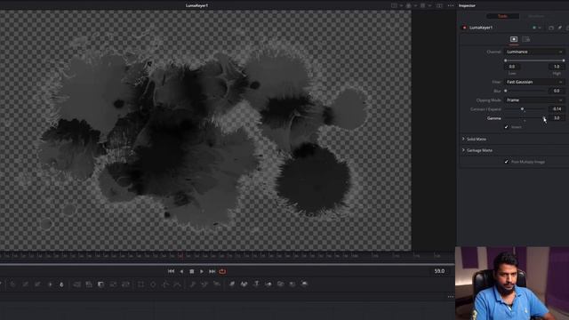Screen dimensions: 569x320
Task: Add a Color Curves node
Action: point(25,284)
